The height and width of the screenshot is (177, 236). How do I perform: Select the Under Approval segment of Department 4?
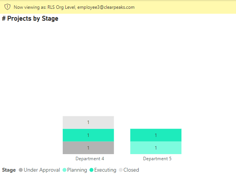[88, 148]
